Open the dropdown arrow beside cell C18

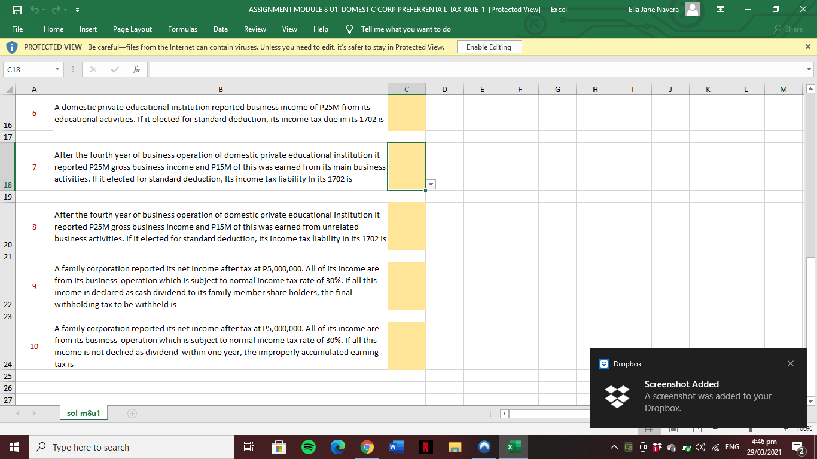click(430, 184)
